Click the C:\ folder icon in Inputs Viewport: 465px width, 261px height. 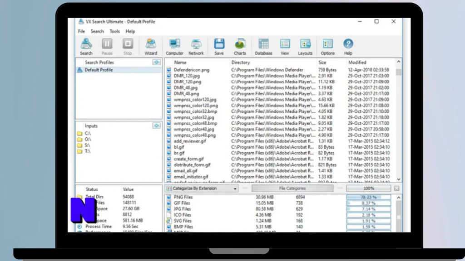tap(79, 134)
